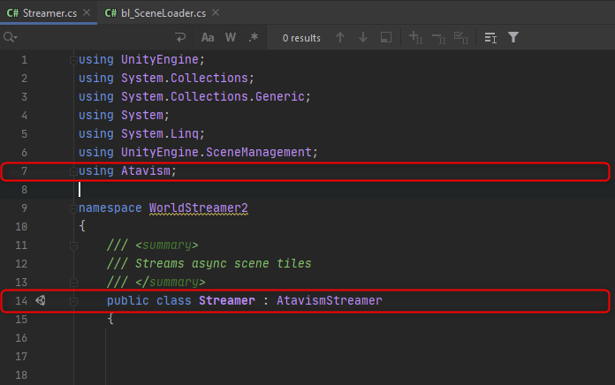Open search results in find window
The height and width of the screenshot is (385, 615).
click(386, 38)
